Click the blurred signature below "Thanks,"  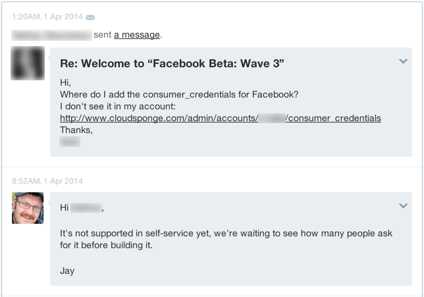click(x=70, y=142)
